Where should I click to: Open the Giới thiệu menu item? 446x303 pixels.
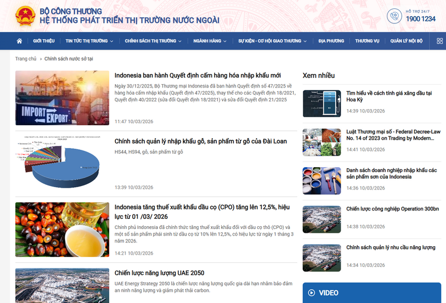(43, 41)
